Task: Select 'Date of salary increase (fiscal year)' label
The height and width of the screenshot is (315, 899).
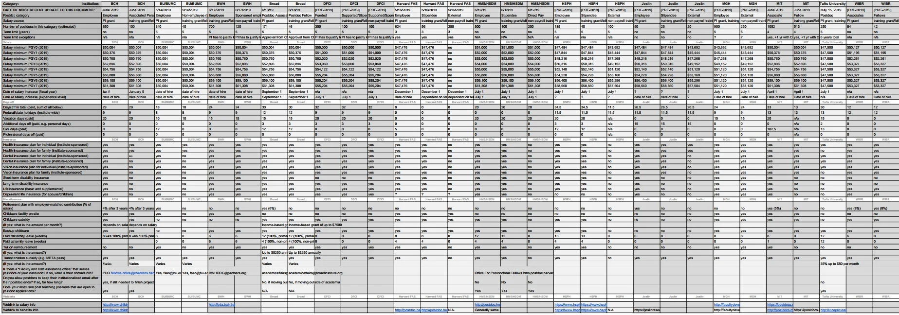Action: click(51, 91)
